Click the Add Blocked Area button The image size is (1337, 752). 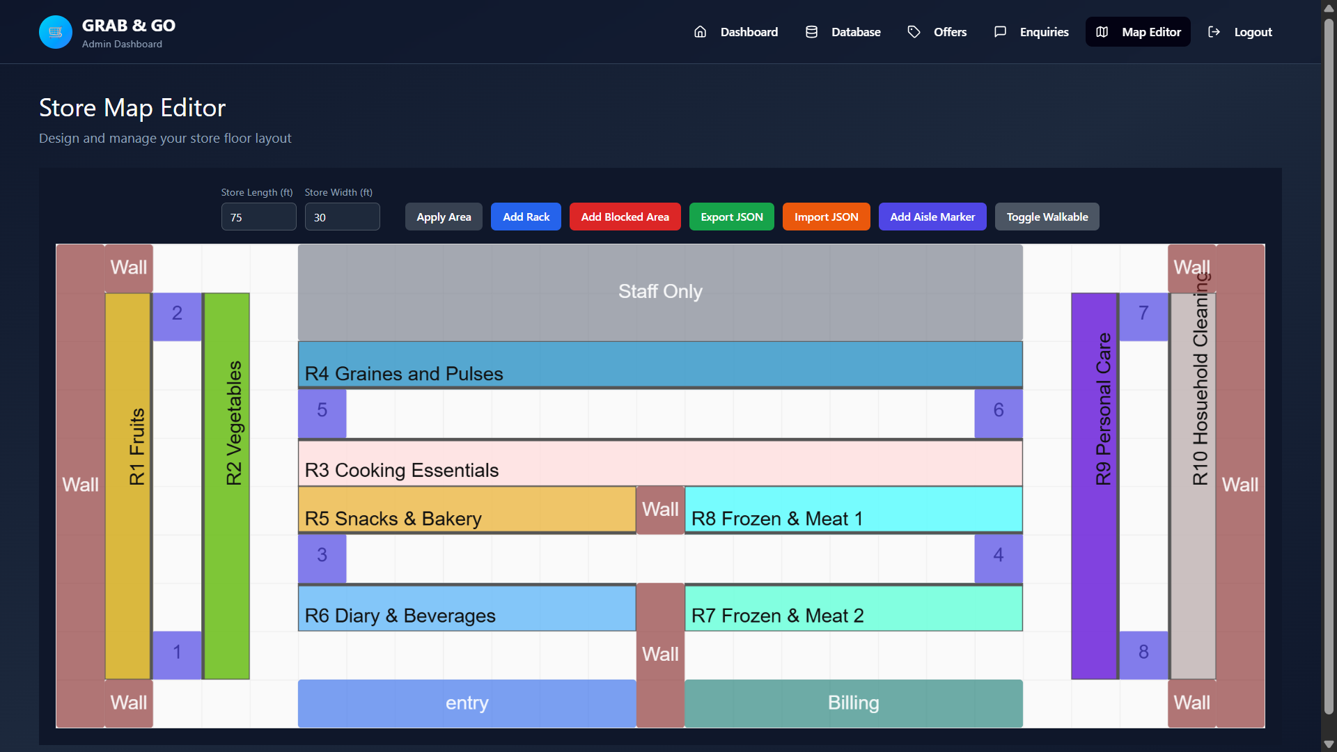point(625,217)
